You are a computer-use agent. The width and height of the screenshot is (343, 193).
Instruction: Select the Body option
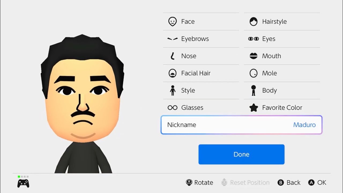pos(282,90)
